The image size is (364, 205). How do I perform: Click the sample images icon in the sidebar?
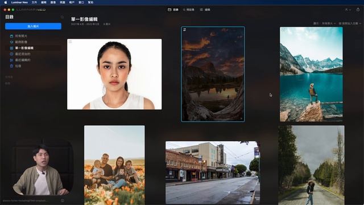pos(11,42)
